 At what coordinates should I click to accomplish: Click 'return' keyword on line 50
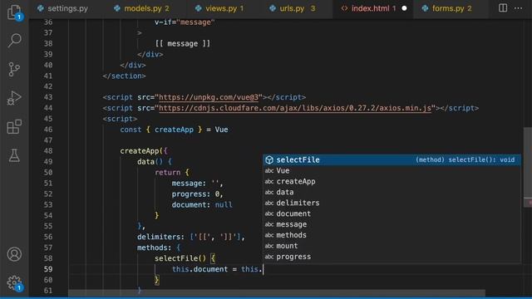point(168,173)
